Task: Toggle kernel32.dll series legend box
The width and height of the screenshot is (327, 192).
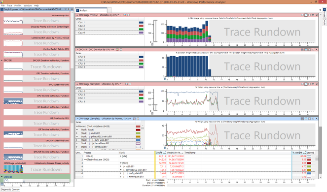Action: point(138,147)
